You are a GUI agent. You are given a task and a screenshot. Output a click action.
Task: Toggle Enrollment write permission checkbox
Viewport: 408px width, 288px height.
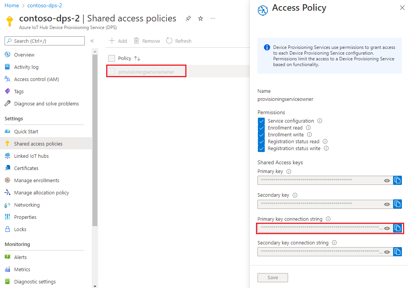pos(261,135)
